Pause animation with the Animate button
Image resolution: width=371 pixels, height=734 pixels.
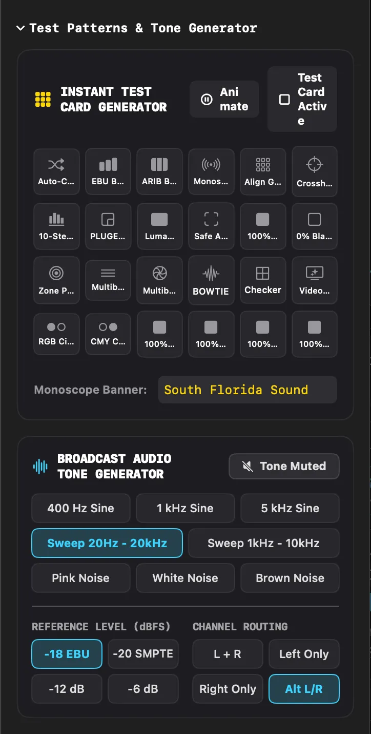pos(224,100)
